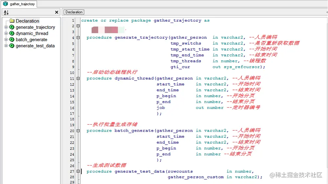Click 'tmp_threads' parameter on line 8
328x184 pixels.
[x=186, y=61]
